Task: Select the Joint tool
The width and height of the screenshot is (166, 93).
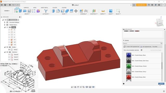Action: pos(86,11)
